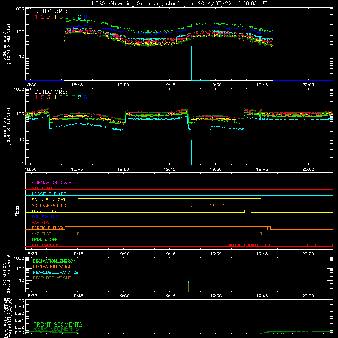Click REAR SEGMENTS label in the livetime panel
Viewport: 338px width, 338px height.
pyautogui.click(x=56, y=329)
